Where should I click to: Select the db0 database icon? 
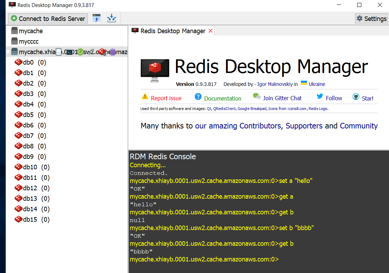coord(18,62)
